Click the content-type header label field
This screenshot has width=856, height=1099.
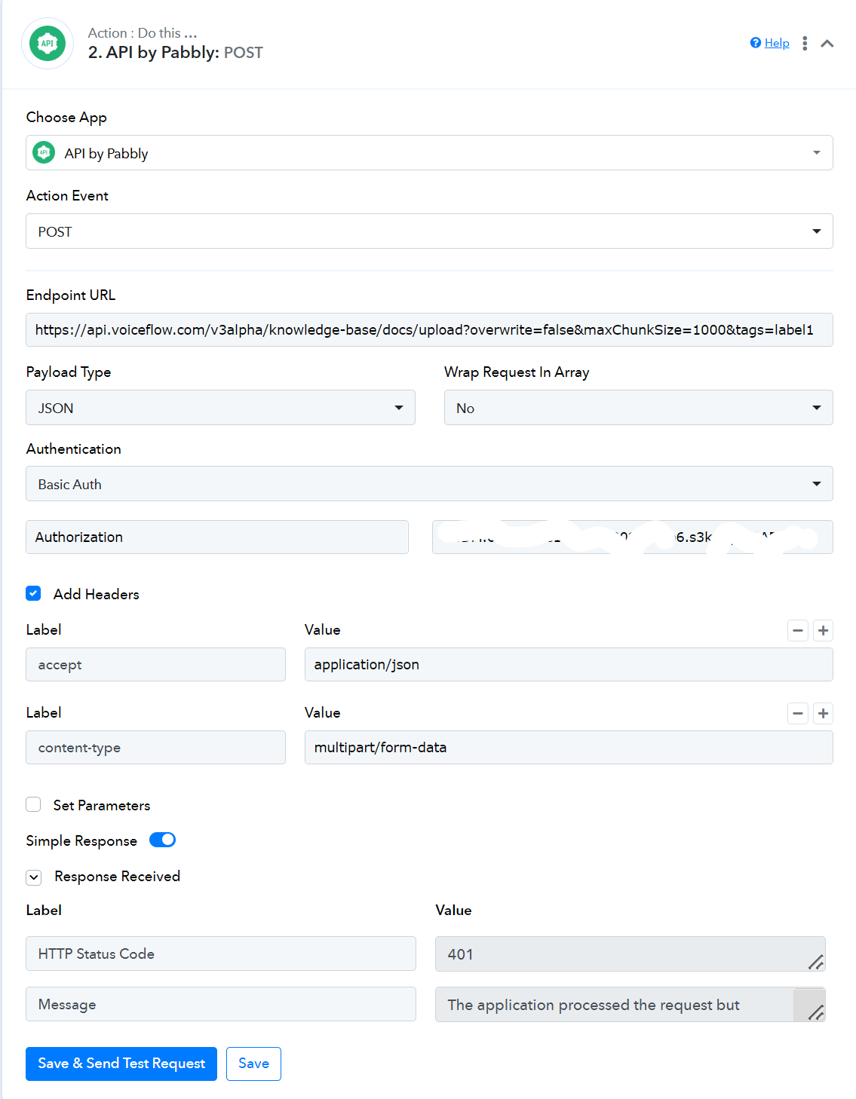[155, 748]
